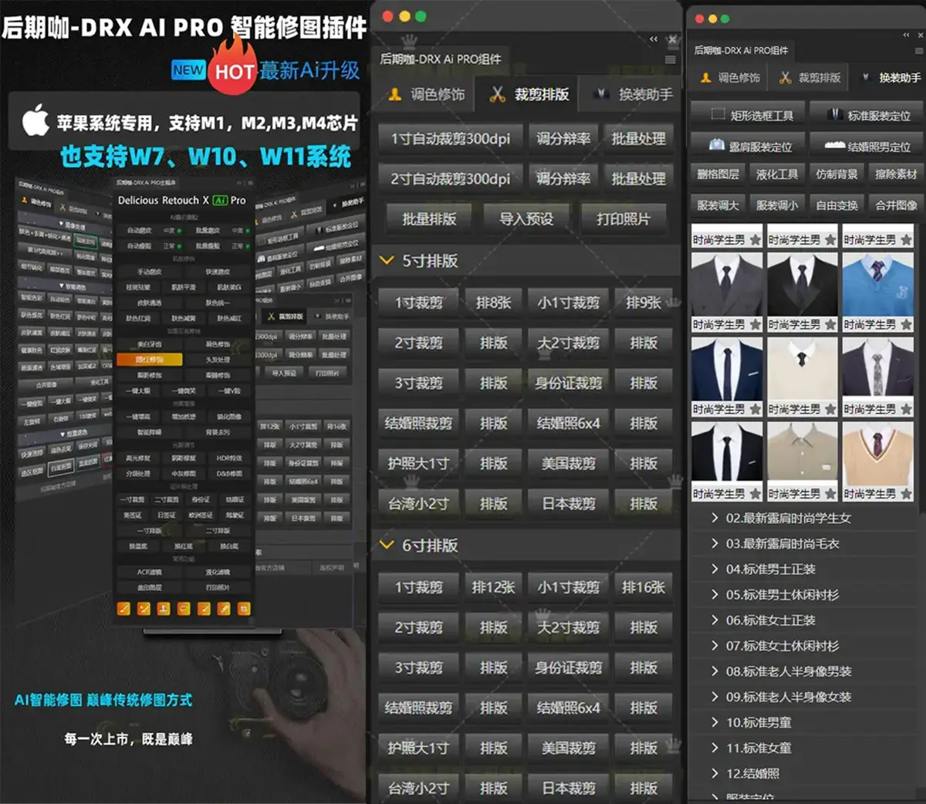The image size is (926, 804).
Task: Open 换装助手 tab in middle window
Action: 634,94
